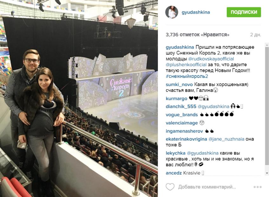Open the @jane_nuzhnaia mention
Image resolution: width=269 pixels, height=197 pixels.
[x=226, y=139]
